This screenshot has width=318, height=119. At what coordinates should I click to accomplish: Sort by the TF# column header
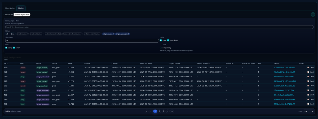[x=259, y=63]
